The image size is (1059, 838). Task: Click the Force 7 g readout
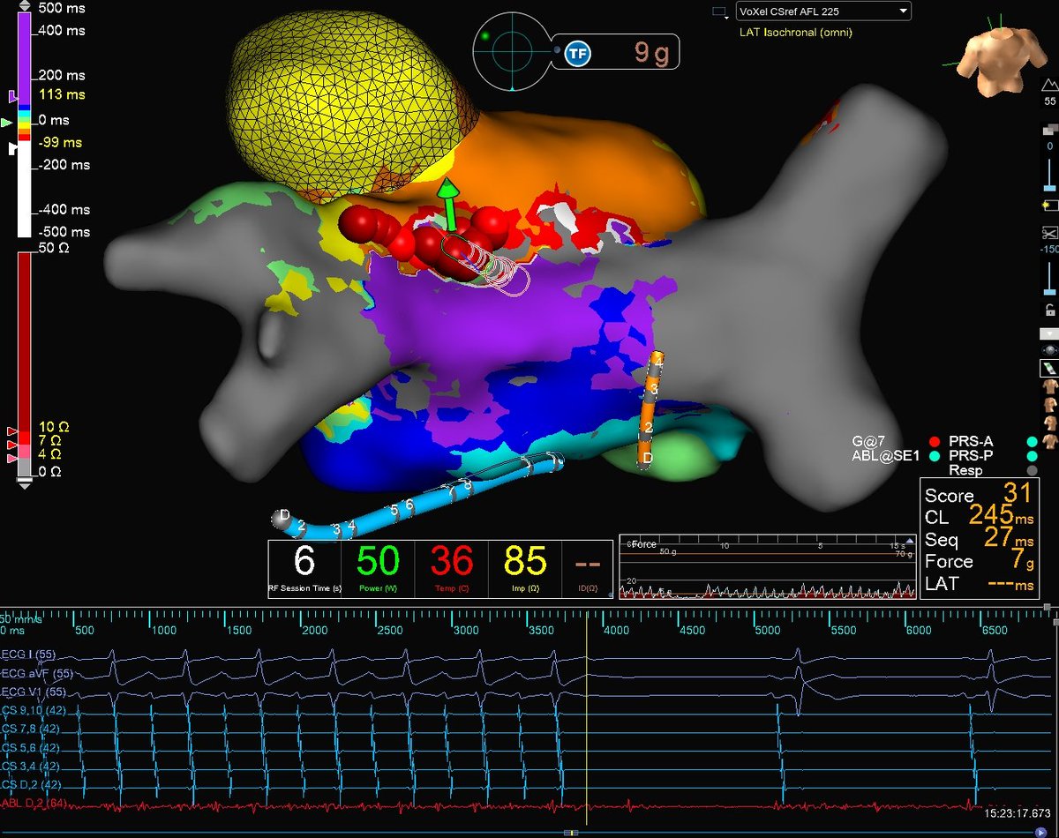pyautogui.click(x=981, y=560)
